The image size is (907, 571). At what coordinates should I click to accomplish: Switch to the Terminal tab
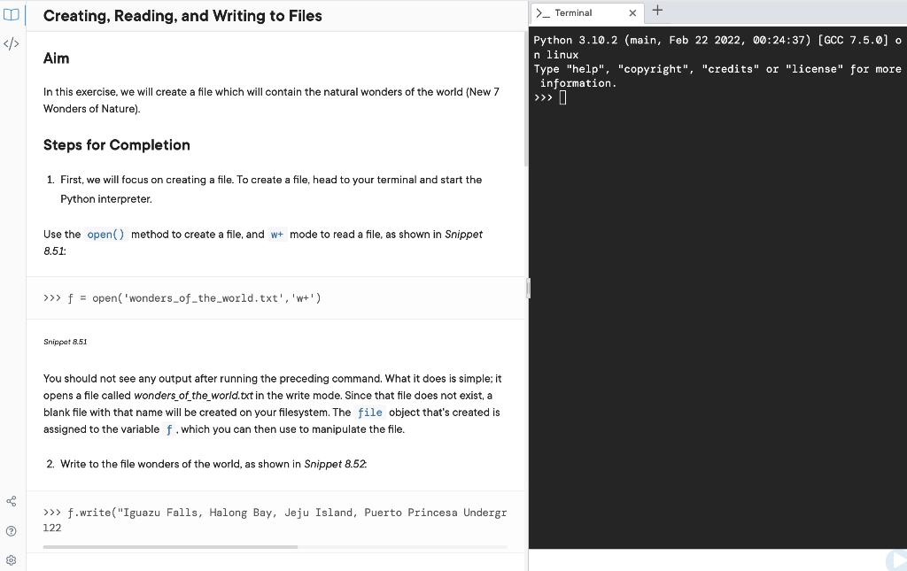tap(580, 12)
